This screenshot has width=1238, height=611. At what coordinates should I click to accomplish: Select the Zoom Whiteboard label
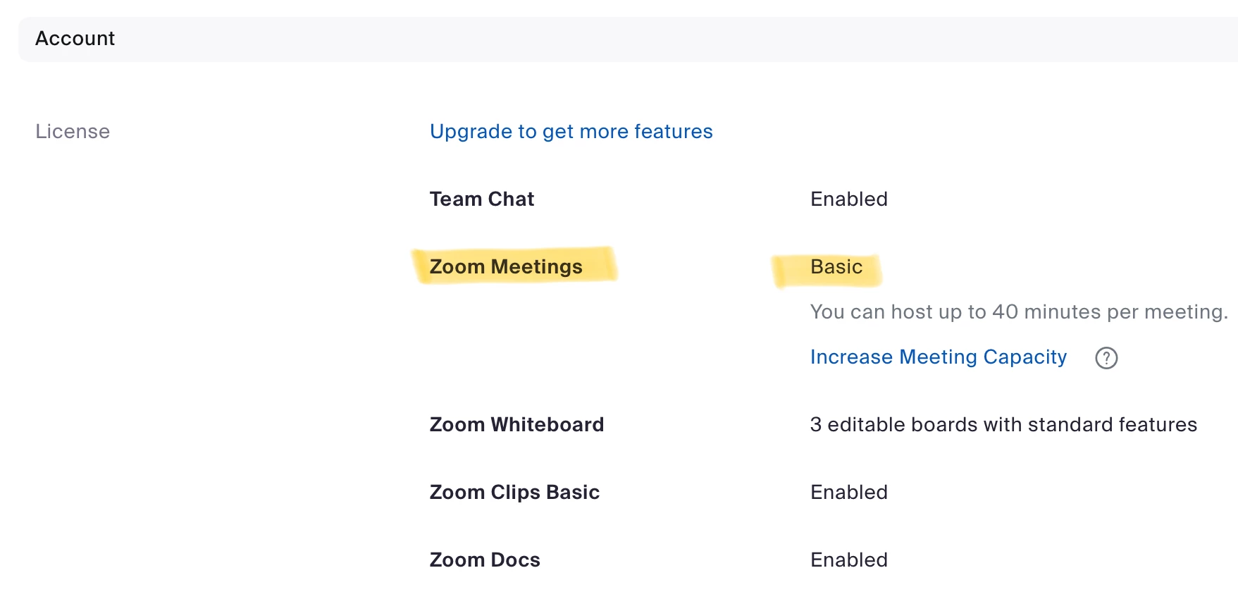click(x=516, y=425)
